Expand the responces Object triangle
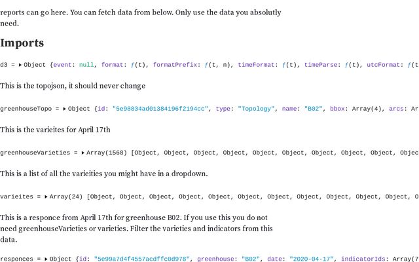Viewport: 419px width, 262px height. point(46,259)
